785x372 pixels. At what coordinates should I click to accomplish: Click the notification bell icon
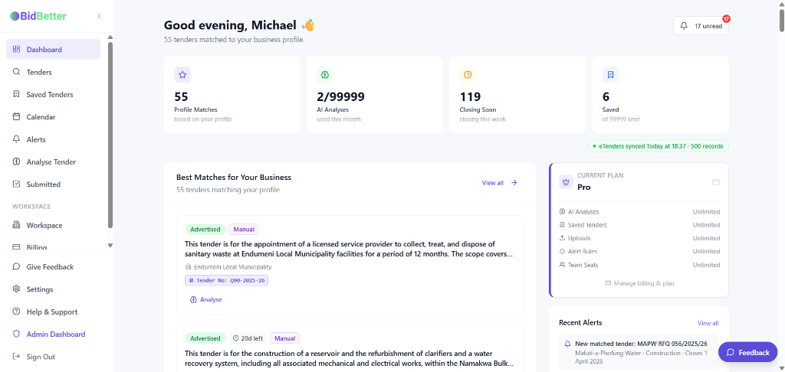coord(684,26)
